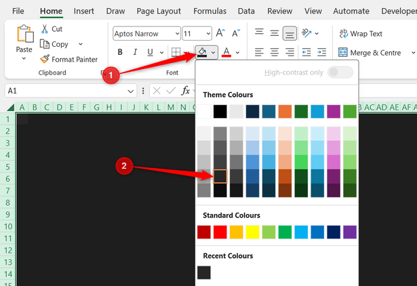This screenshot has width=417, height=286.
Task: Open the Aptos Narrow font name dropdown
Action: (177, 33)
